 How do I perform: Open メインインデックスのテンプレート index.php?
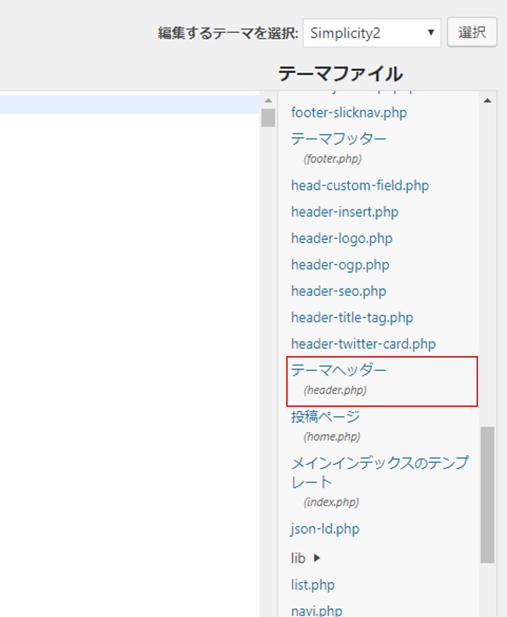coord(379,464)
